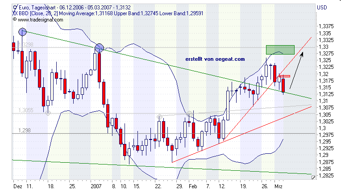Select the gray diamond marker above 22. January candle

coord(159,117)
